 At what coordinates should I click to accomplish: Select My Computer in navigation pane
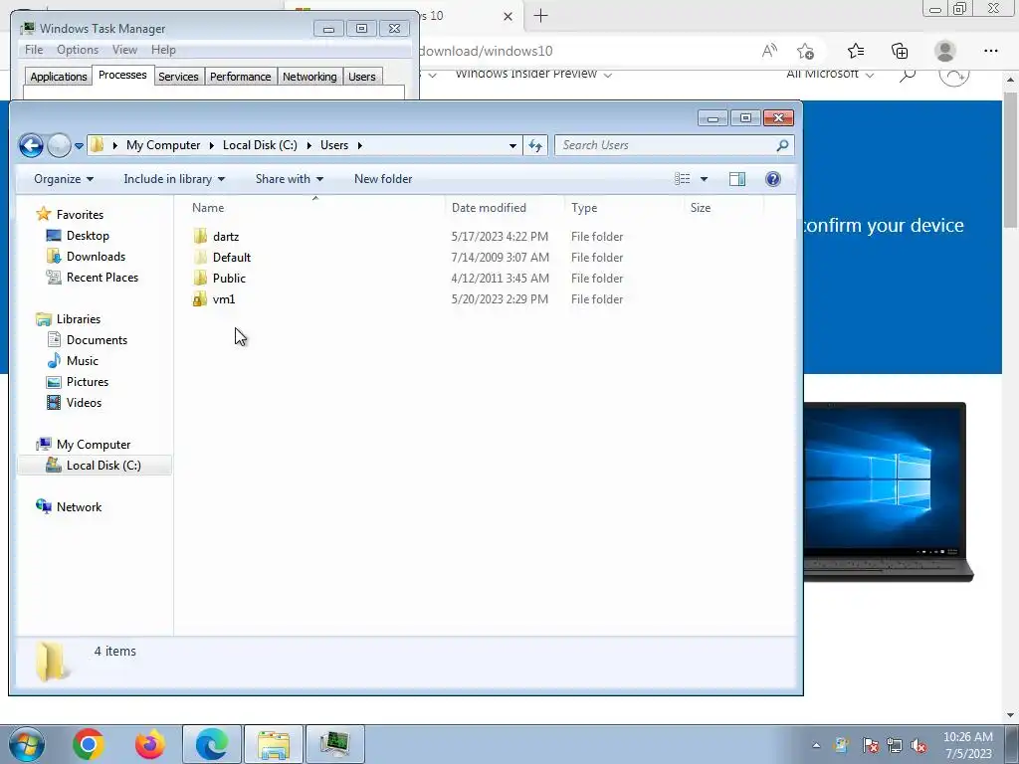pos(93,445)
